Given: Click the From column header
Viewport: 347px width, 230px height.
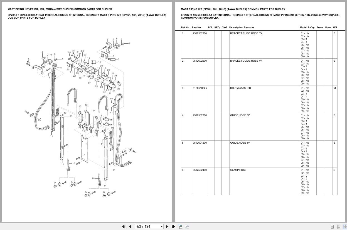Looking at the screenshot, I should 320,27.
